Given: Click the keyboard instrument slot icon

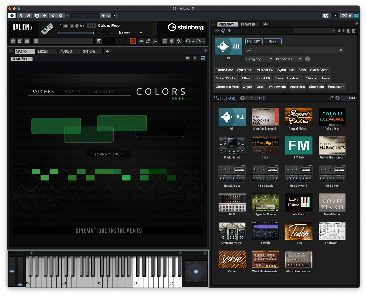Looking at the screenshot, I should pyautogui.click(x=48, y=29).
